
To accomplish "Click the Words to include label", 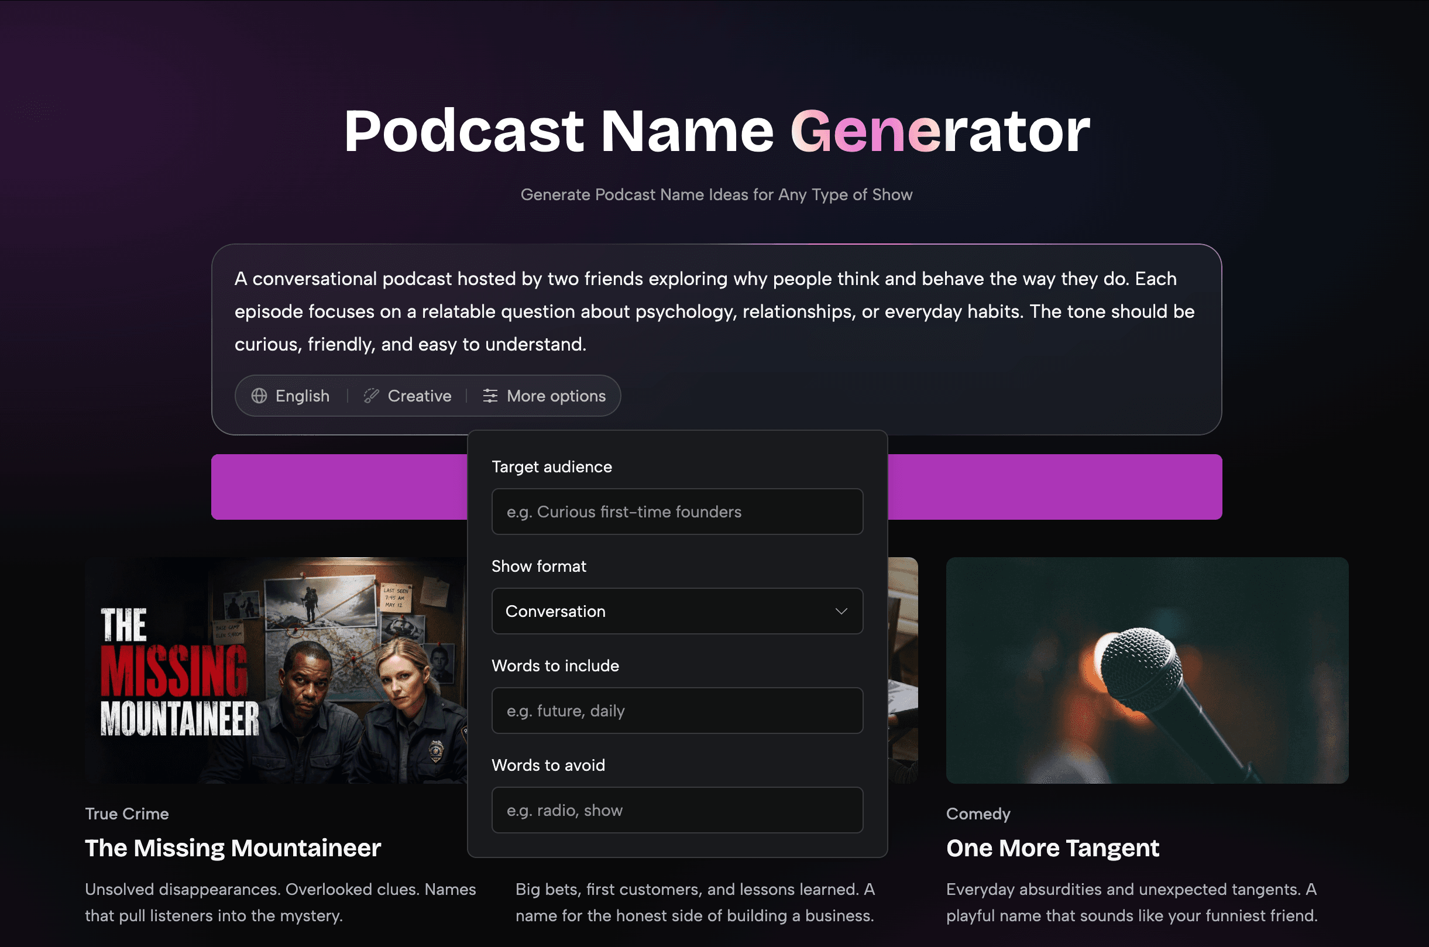I will click(x=555, y=665).
